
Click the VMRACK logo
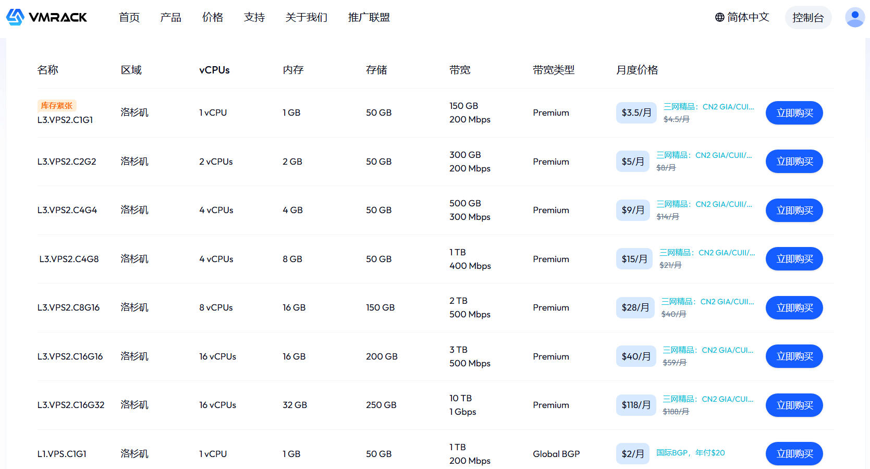pos(46,17)
